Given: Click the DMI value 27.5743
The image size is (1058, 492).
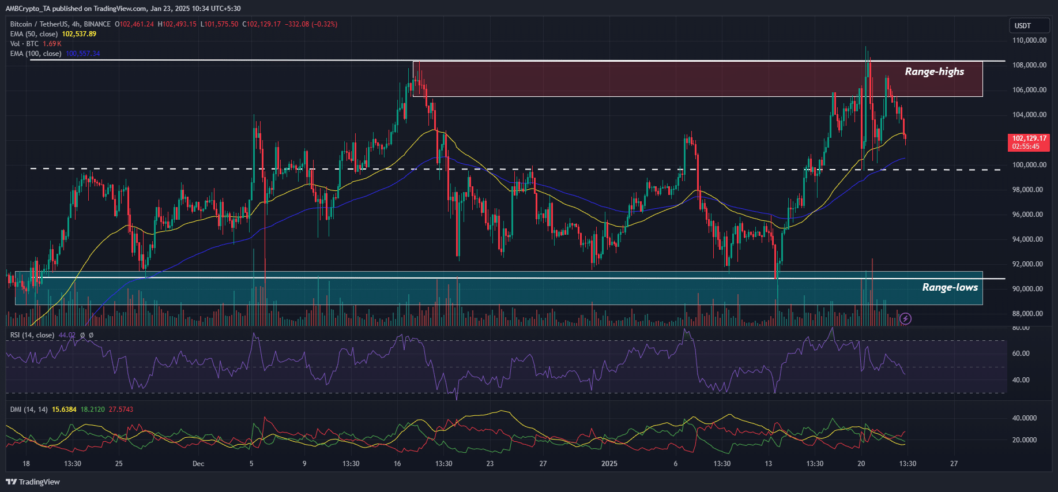Looking at the screenshot, I should pyautogui.click(x=121, y=410).
